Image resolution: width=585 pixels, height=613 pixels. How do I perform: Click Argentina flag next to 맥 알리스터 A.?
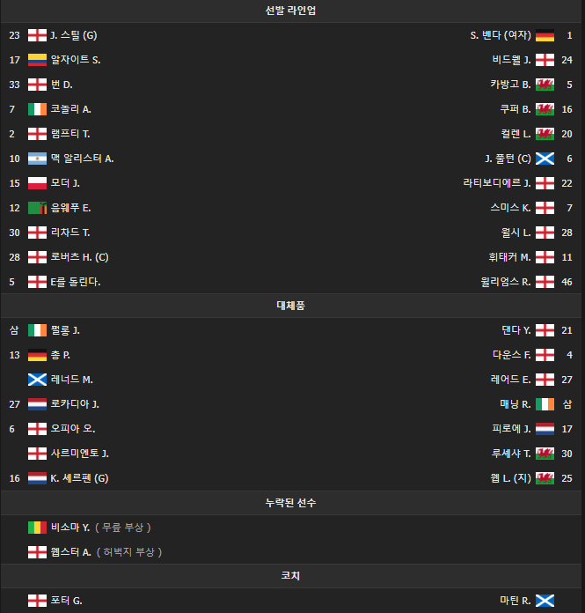click(37, 159)
